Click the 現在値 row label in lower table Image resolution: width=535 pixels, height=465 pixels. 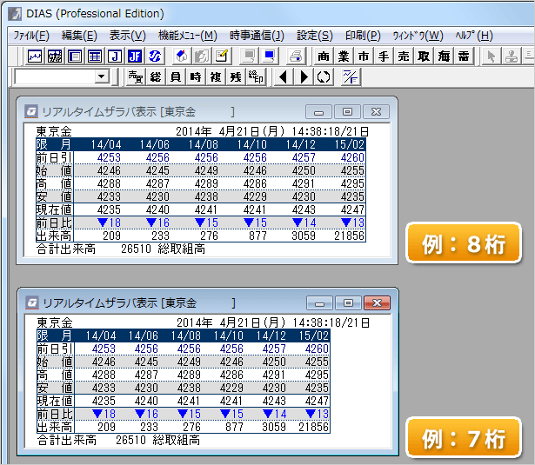[54, 401]
